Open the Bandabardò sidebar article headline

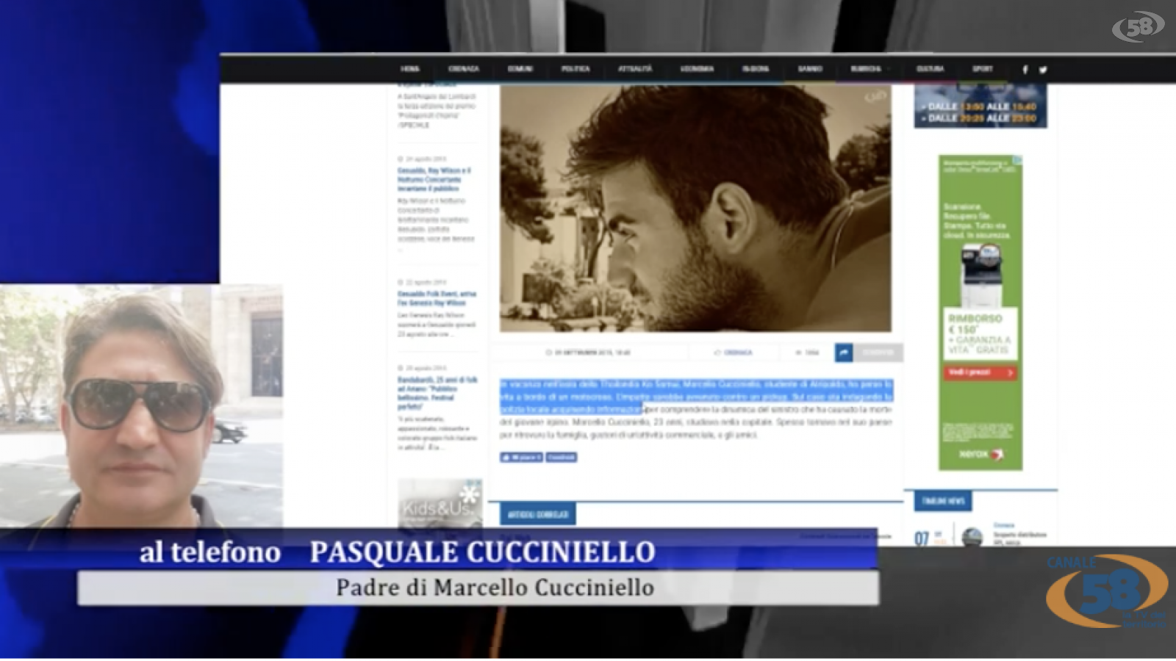click(437, 393)
